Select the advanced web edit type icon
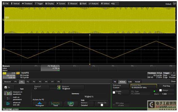The width and height of the screenshot is (178, 112). (8, 104)
